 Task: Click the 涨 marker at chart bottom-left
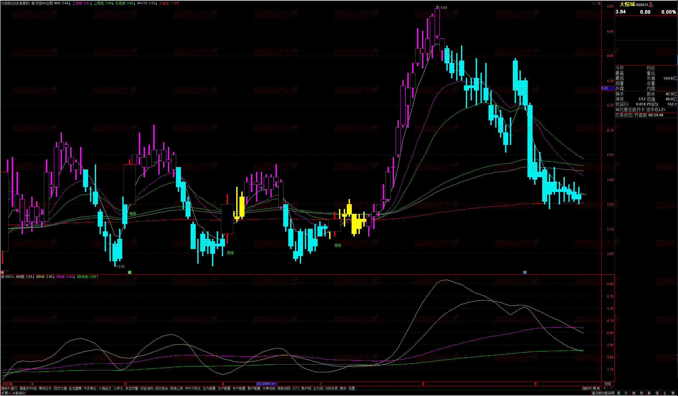tap(2, 272)
